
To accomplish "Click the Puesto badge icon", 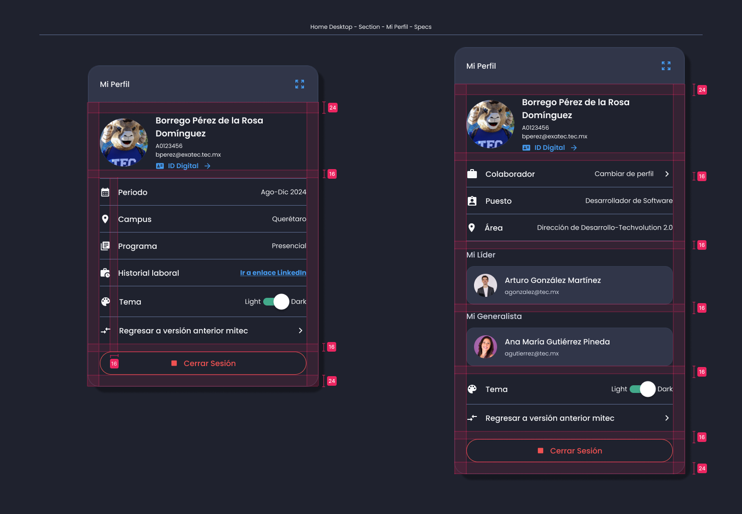I will [472, 201].
